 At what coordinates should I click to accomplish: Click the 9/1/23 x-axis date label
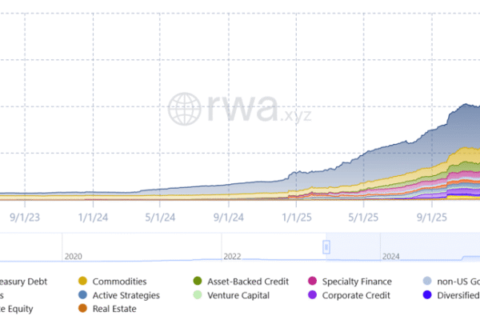point(25,217)
